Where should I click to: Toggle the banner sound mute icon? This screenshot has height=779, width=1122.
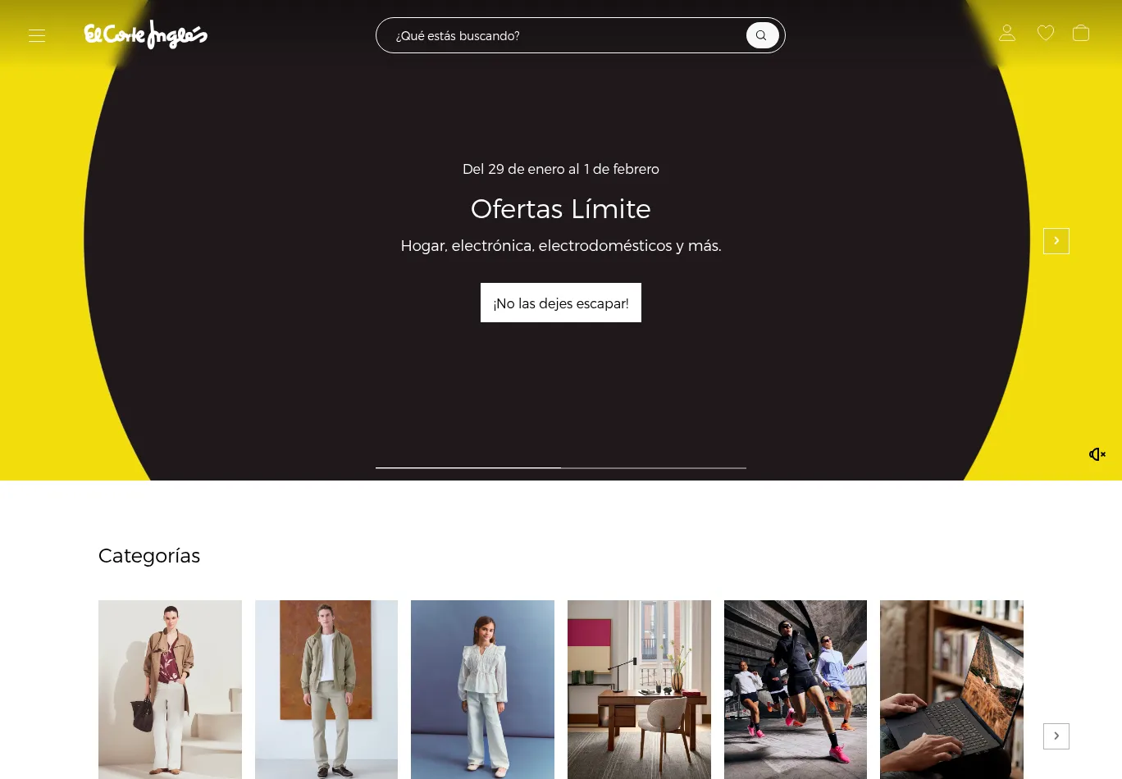tap(1097, 454)
